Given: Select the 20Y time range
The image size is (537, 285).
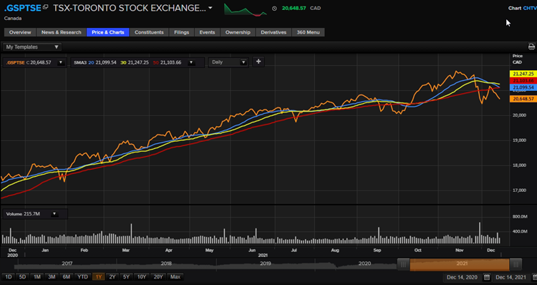Looking at the screenshot, I should 158,277.
